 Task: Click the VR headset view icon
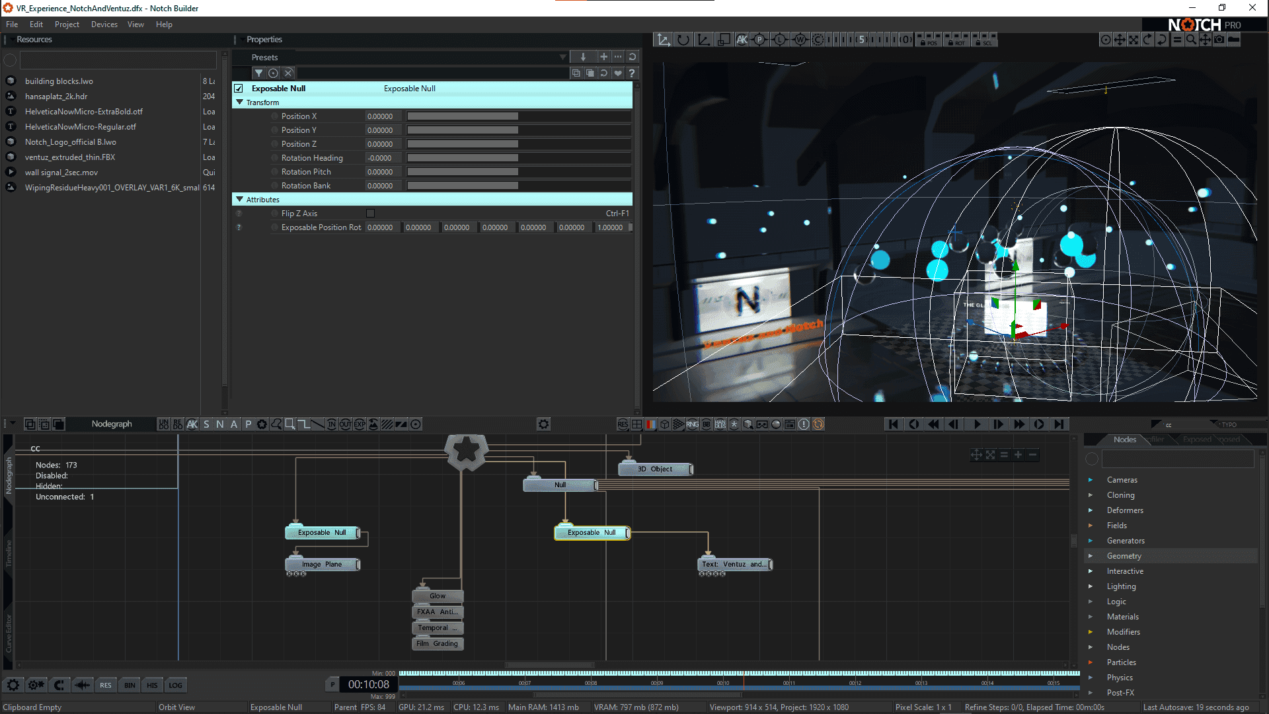[x=762, y=424]
